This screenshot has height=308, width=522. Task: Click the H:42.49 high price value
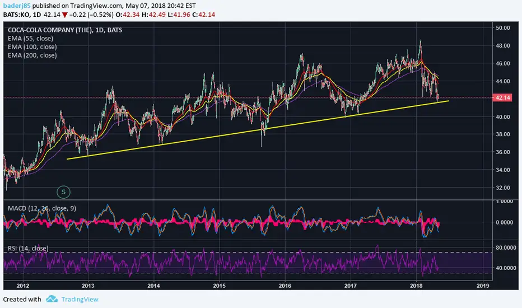pyautogui.click(x=153, y=15)
